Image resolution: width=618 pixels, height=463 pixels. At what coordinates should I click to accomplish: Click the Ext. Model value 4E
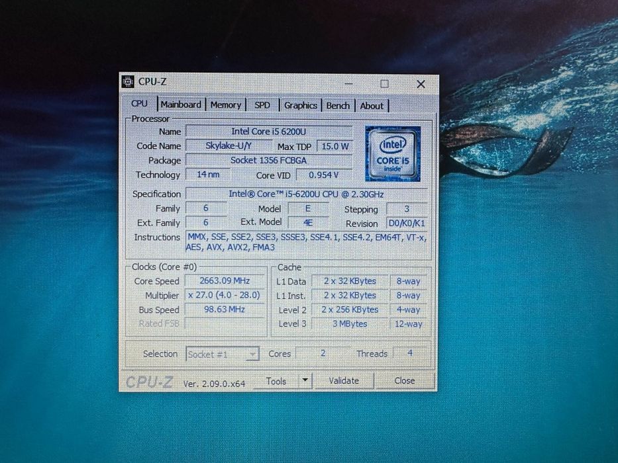pyautogui.click(x=308, y=222)
